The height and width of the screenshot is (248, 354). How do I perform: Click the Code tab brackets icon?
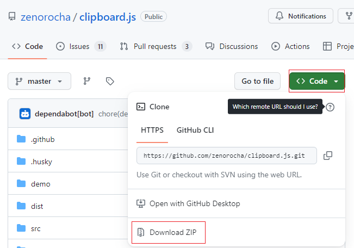pos(16,46)
